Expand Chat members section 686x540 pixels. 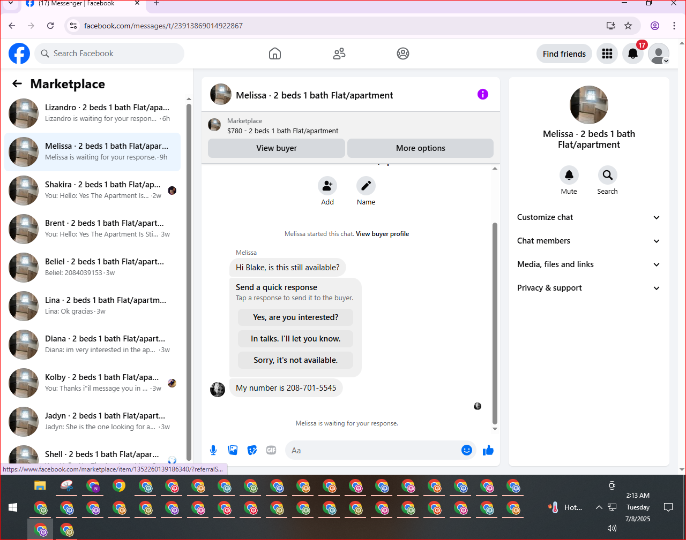pos(588,241)
